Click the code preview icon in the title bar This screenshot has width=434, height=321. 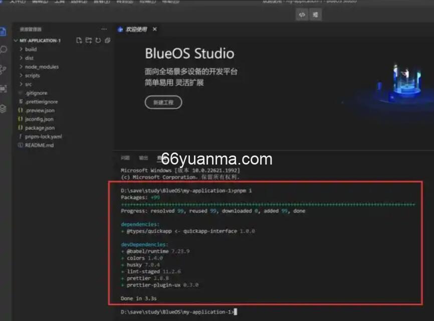point(301,15)
